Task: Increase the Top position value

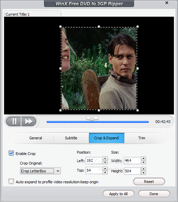Action: coord(105,169)
